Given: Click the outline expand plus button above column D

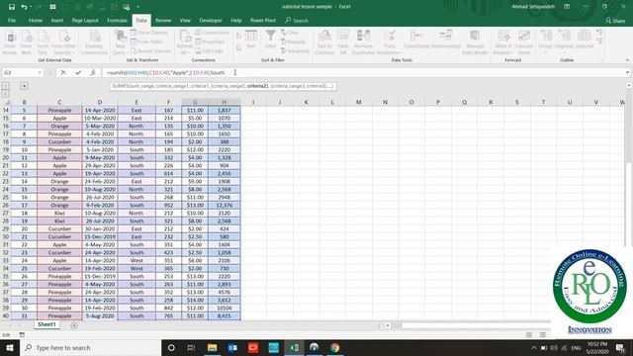Looking at the screenshot, I should pyautogui.click(x=24, y=86).
